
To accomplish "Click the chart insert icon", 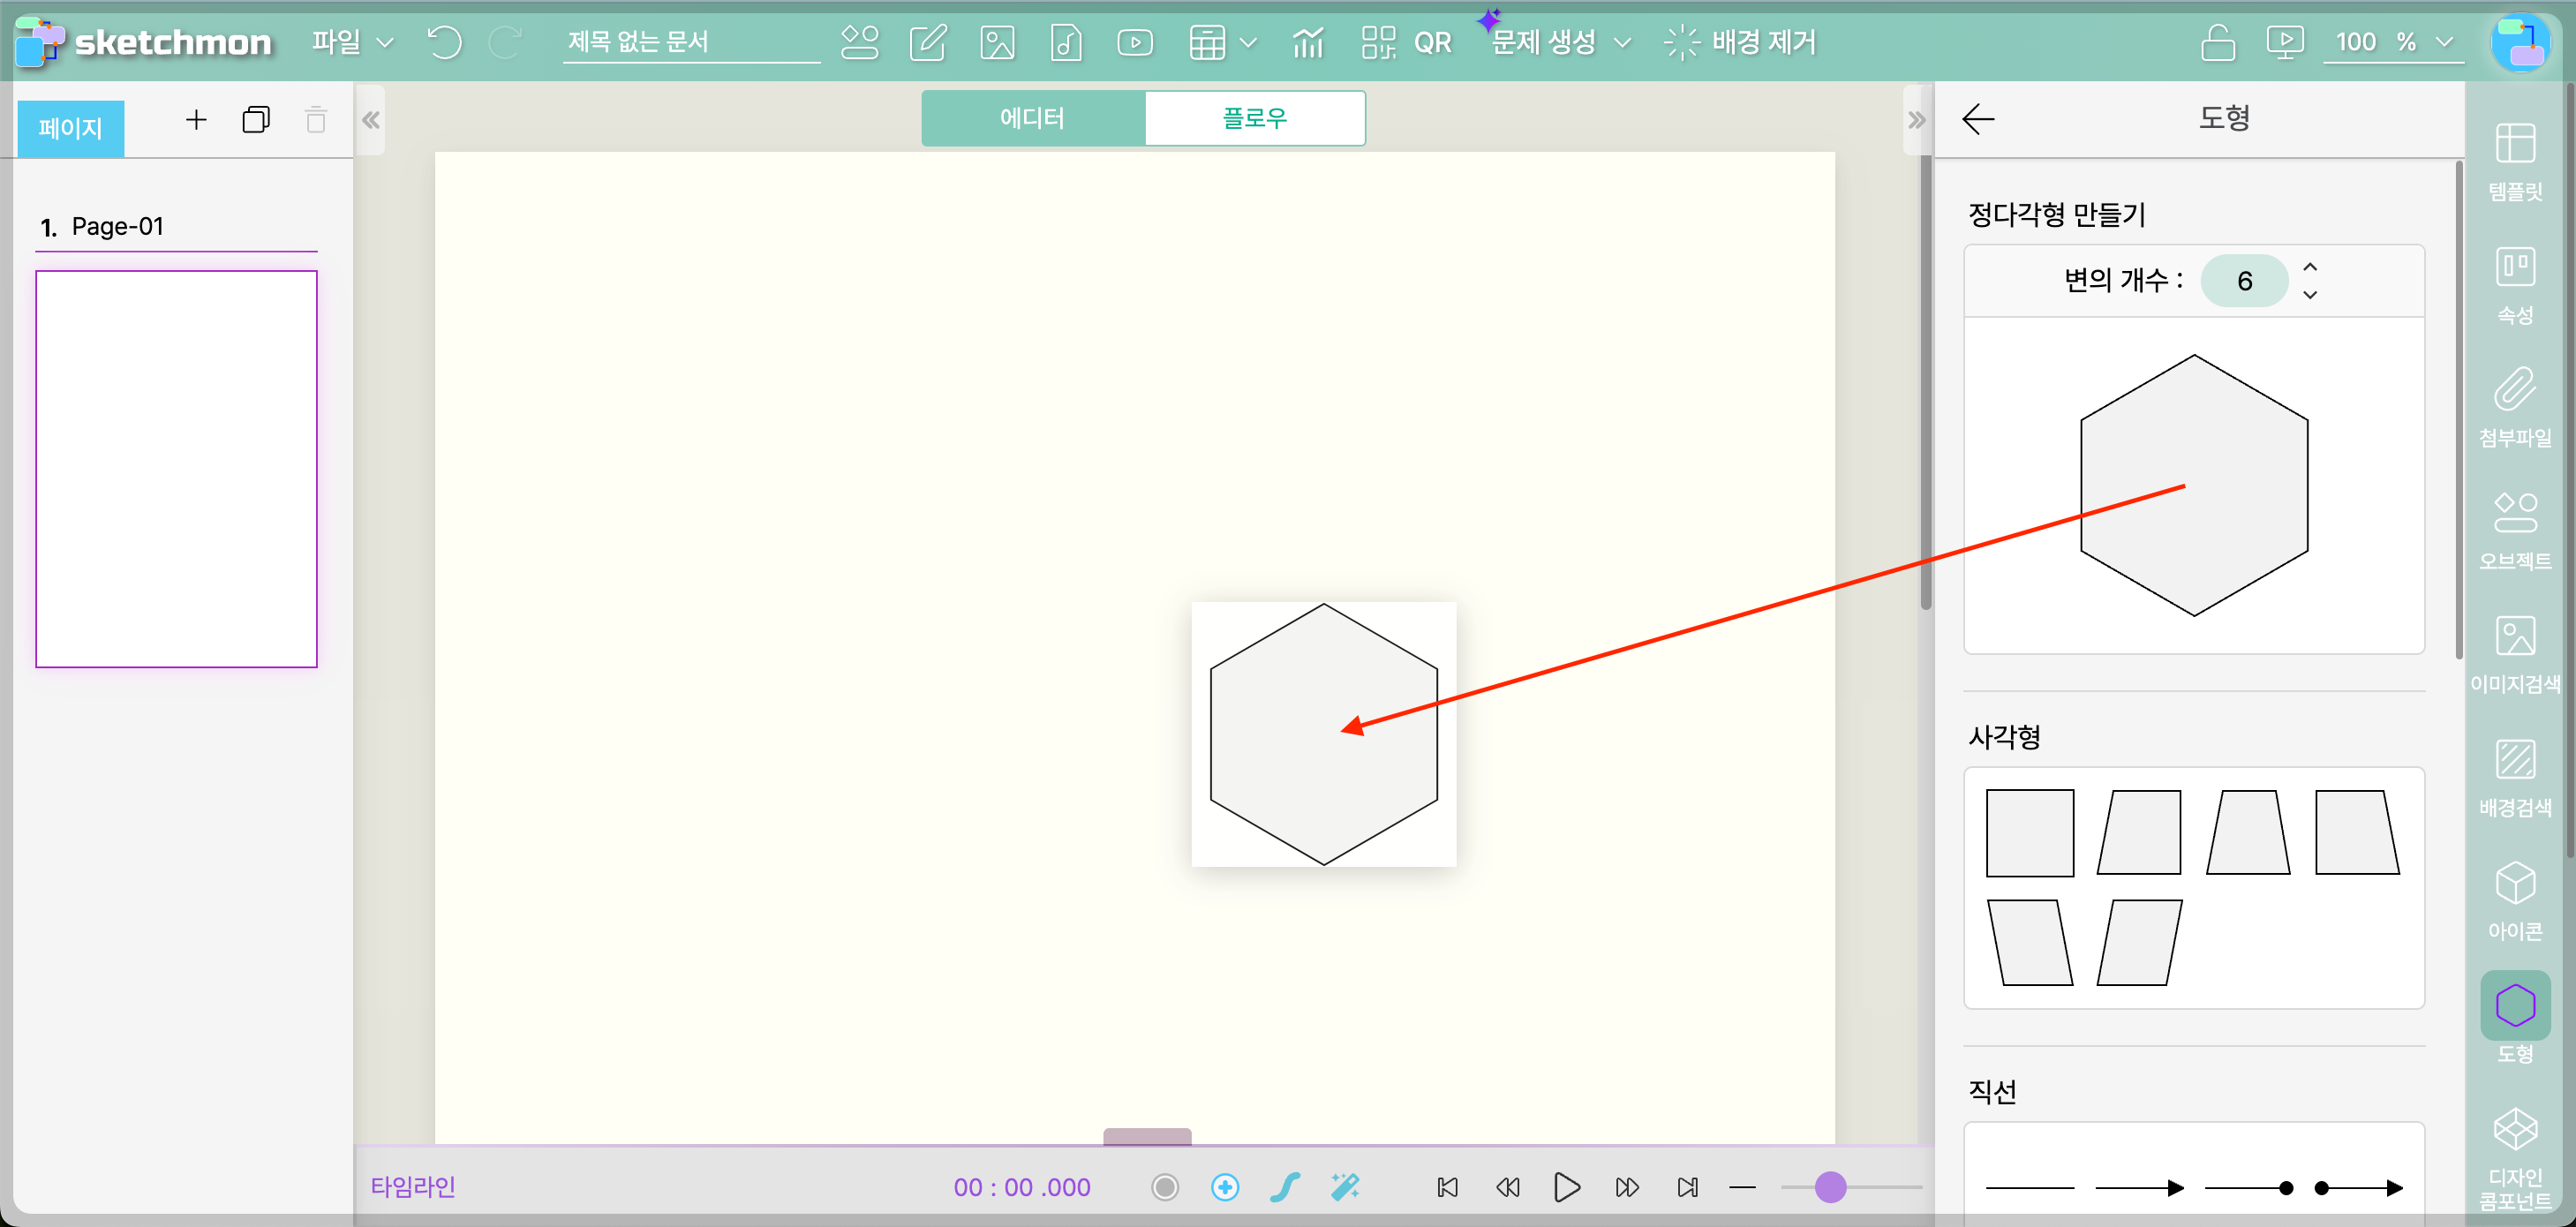I will (x=1307, y=42).
